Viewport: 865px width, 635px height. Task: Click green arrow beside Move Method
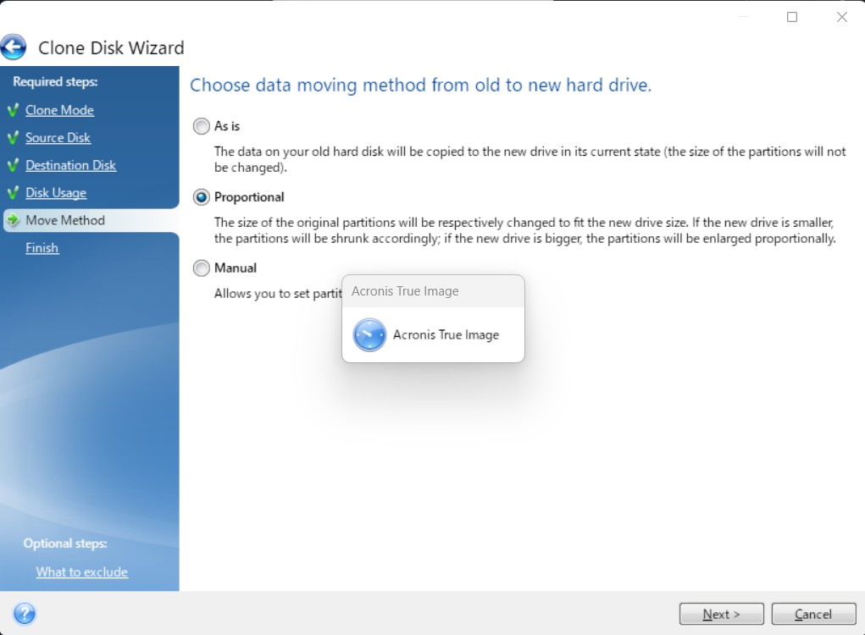pyautogui.click(x=13, y=221)
